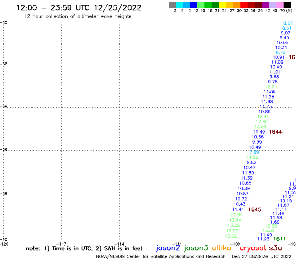Select the wave height reading 9.40
This screenshot has height=260, width=296.
pyautogui.click(x=284, y=38)
